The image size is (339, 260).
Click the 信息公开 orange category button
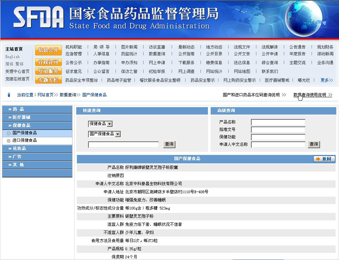pyautogui.click(x=48, y=50)
